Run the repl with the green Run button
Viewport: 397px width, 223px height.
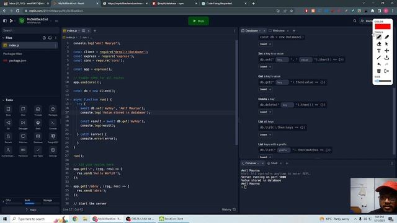tap(198, 21)
